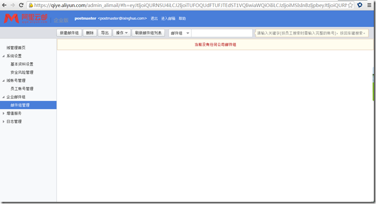Screen dimensions: 376x204
Task: Click the Aliyun mail logo
Action: tap(26, 19)
